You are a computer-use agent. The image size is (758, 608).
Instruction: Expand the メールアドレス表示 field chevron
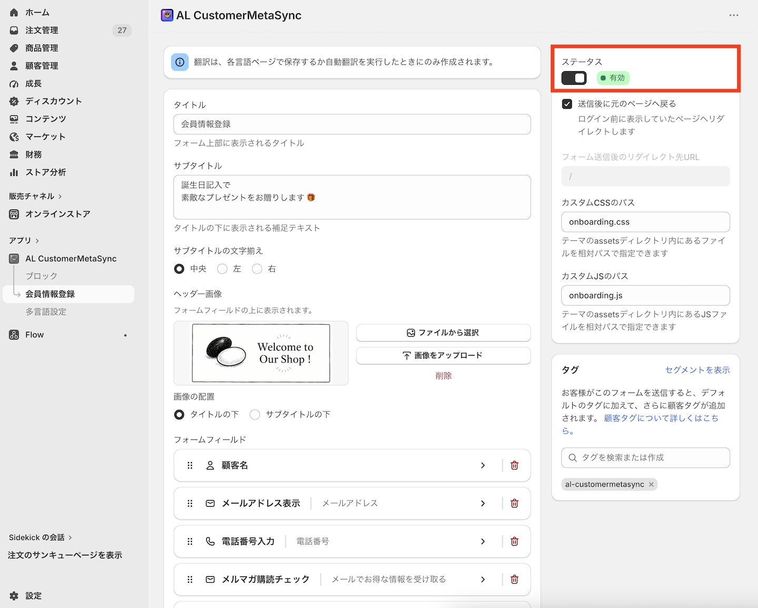point(483,503)
